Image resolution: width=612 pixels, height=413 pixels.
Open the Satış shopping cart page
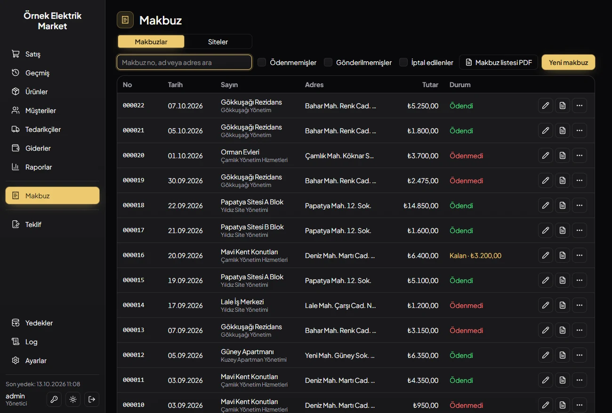52,54
